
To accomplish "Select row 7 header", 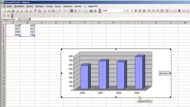I will click(x=4, y=44).
